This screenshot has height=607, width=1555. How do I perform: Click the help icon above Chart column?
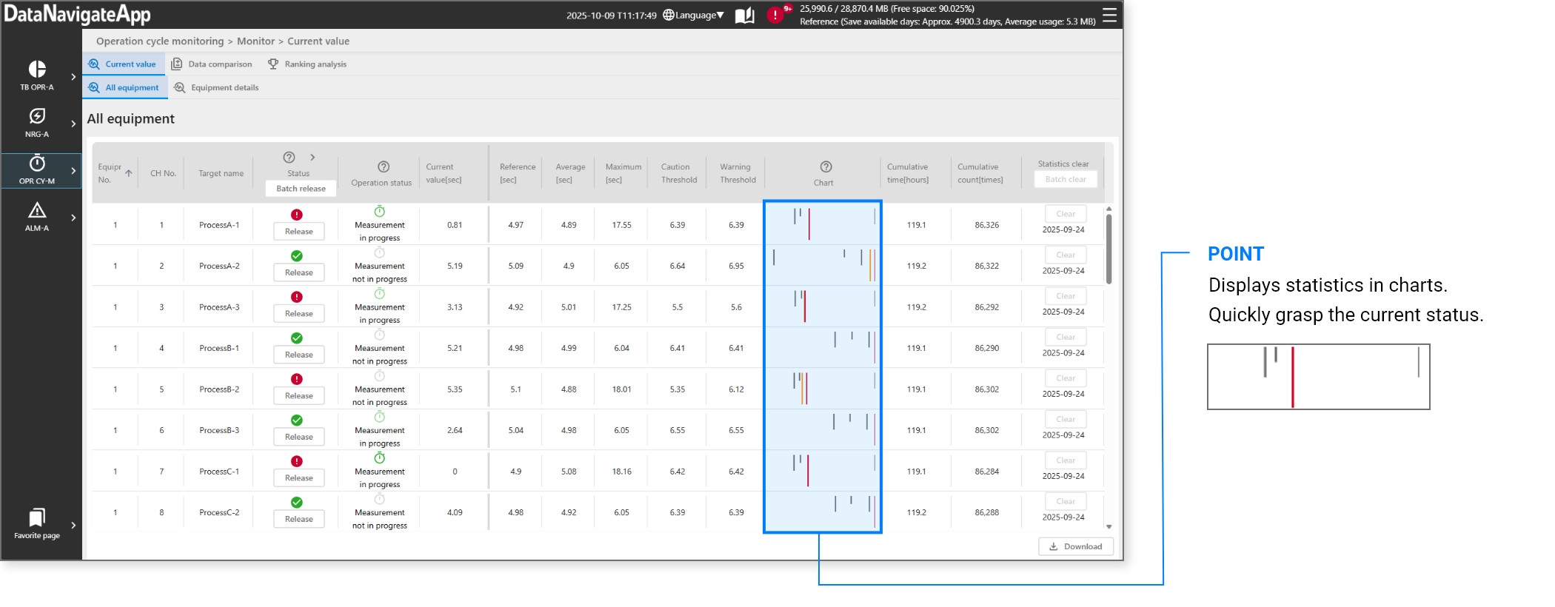(x=826, y=167)
